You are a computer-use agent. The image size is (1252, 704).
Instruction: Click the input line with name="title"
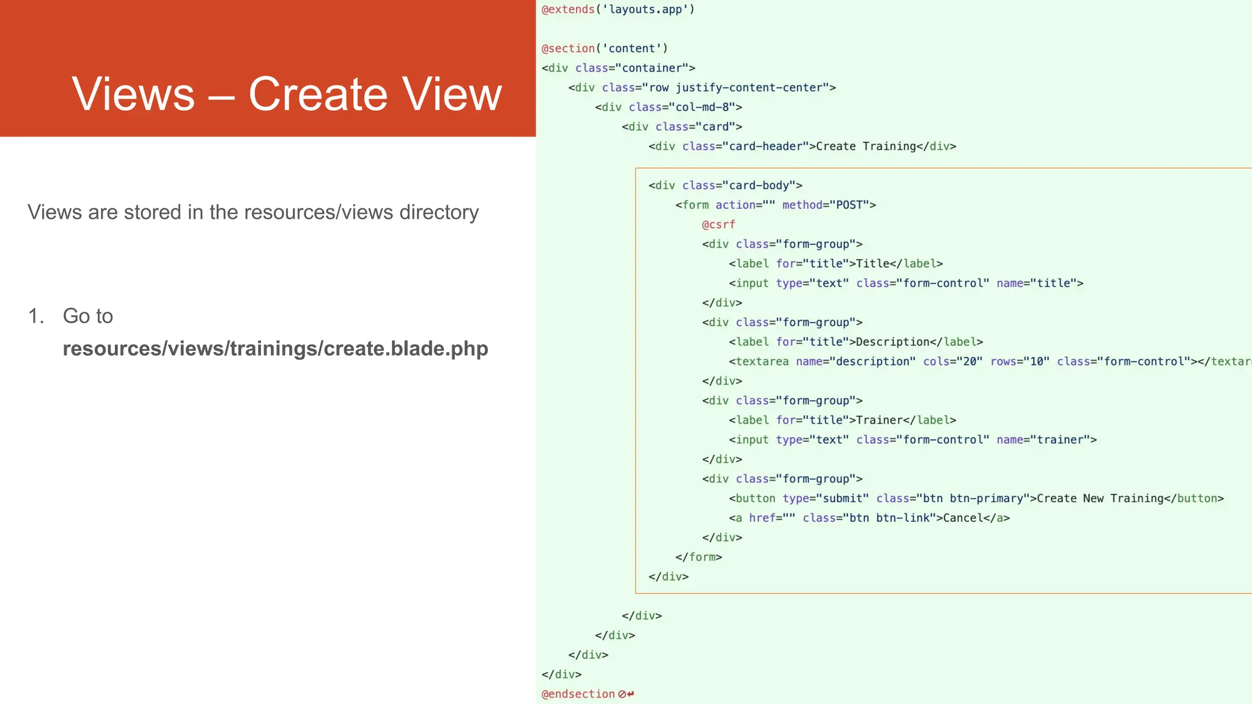click(906, 283)
